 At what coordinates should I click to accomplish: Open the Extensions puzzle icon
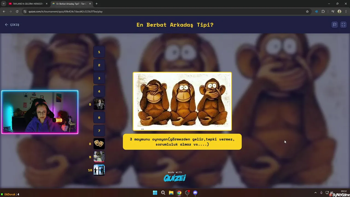323,11
